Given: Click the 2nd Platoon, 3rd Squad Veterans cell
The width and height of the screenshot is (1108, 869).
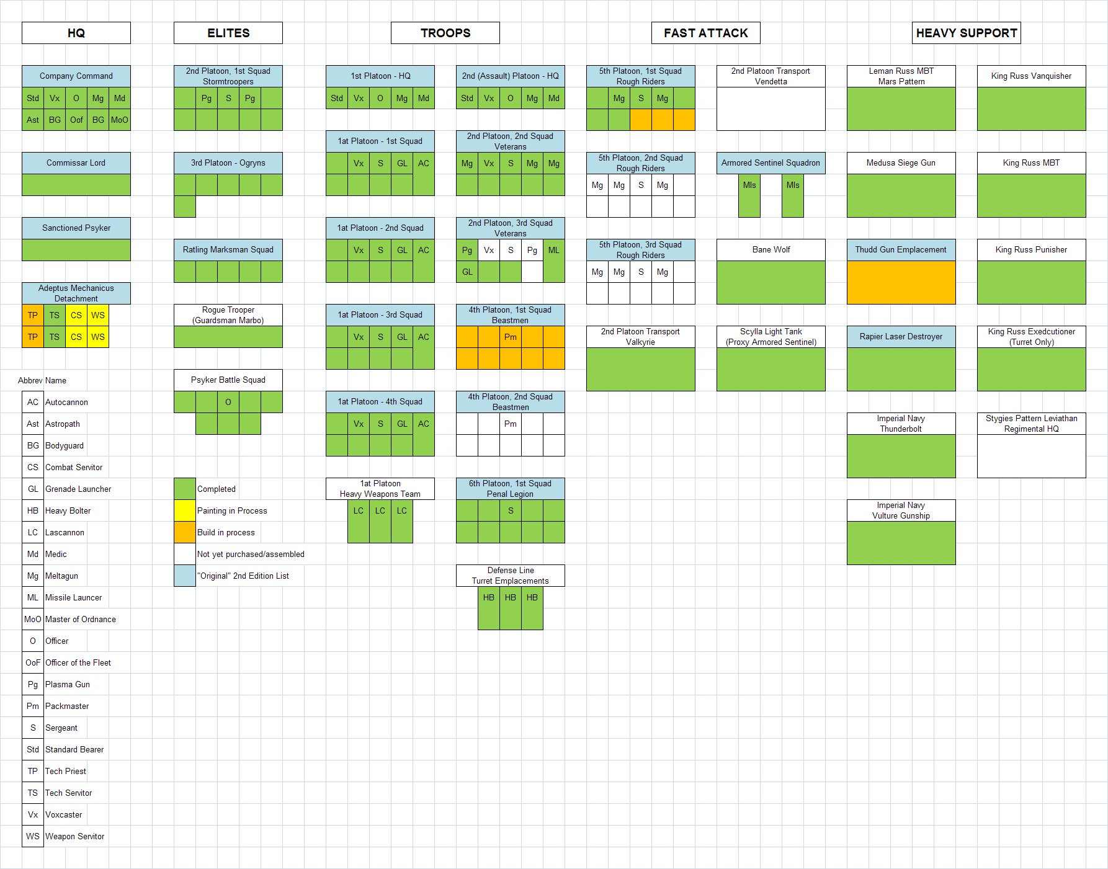Looking at the screenshot, I should click(x=511, y=228).
